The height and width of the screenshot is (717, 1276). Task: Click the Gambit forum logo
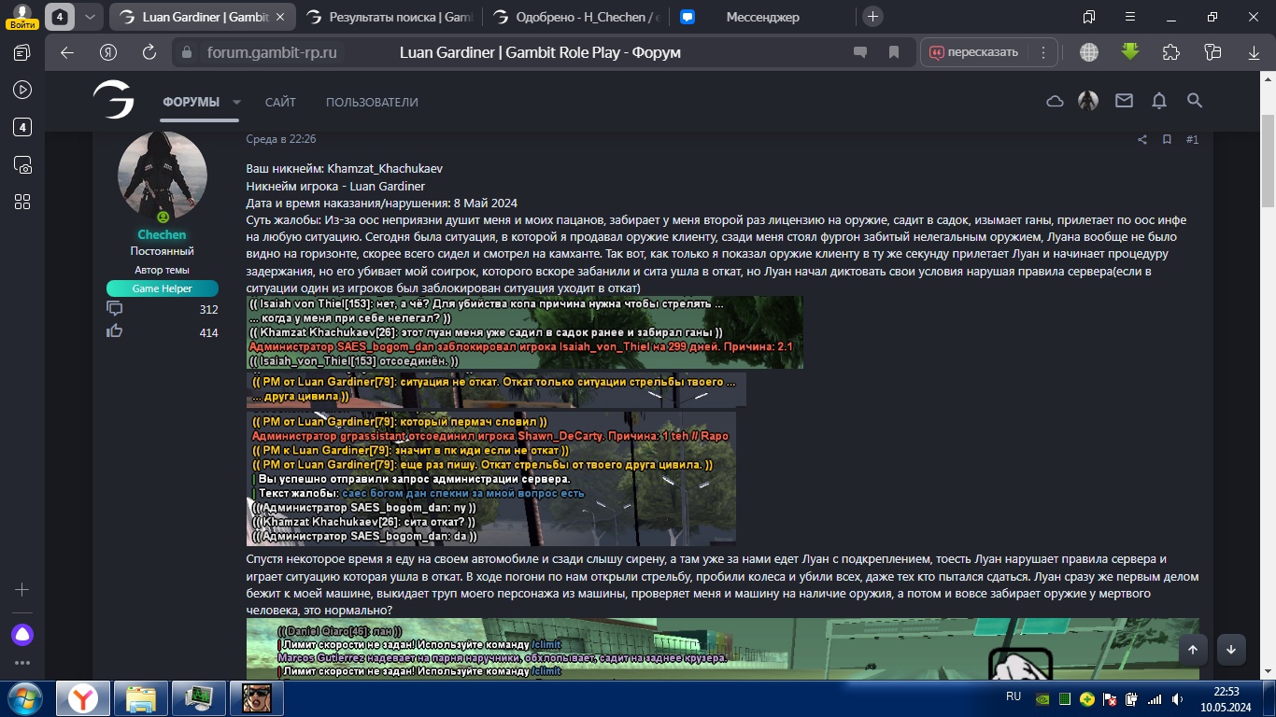coord(113,100)
